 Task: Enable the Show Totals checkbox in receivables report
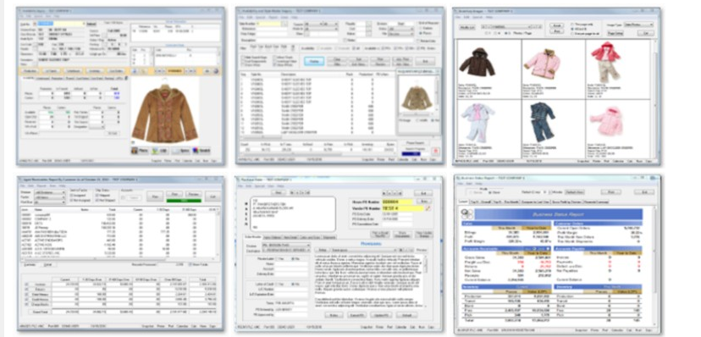(190, 265)
